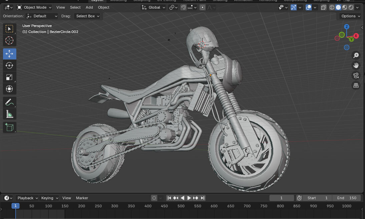Open the Select menu
365x219 pixels.
tap(75, 7)
